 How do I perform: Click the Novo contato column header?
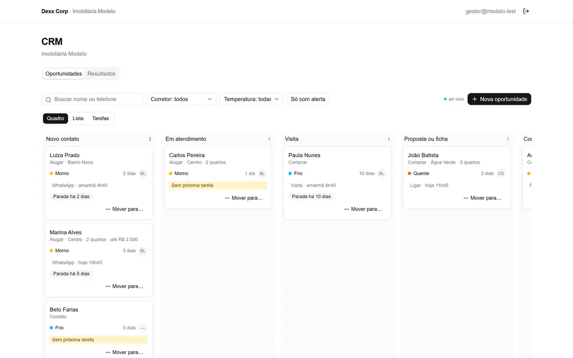point(63,139)
